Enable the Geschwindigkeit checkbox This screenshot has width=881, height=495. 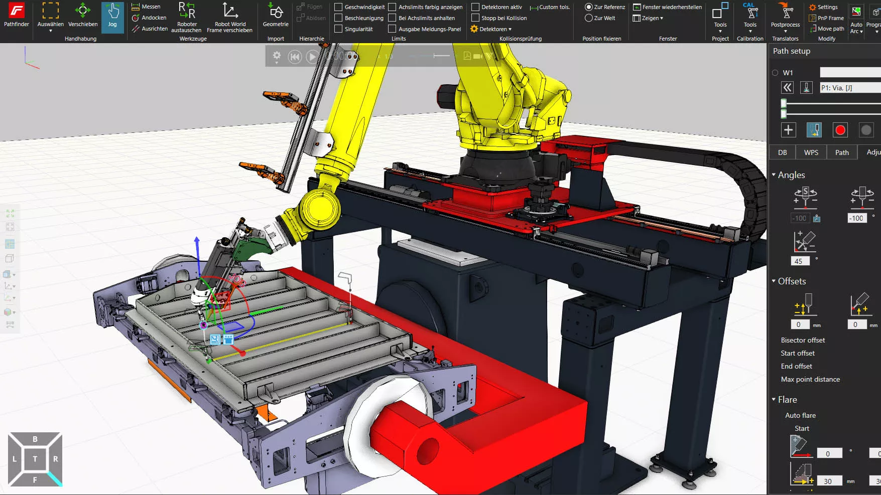(x=339, y=7)
